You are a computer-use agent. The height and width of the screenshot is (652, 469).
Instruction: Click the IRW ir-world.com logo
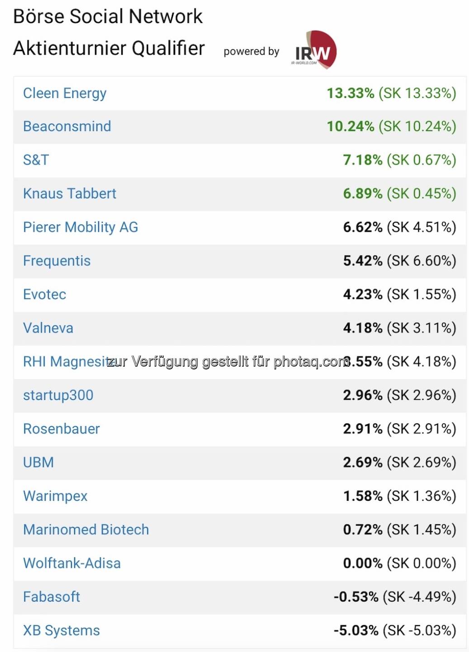pyautogui.click(x=314, y=50)
